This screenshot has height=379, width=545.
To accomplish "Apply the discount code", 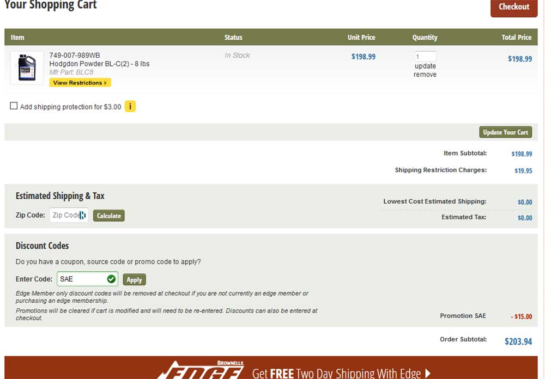I will [x=134, y=280].
